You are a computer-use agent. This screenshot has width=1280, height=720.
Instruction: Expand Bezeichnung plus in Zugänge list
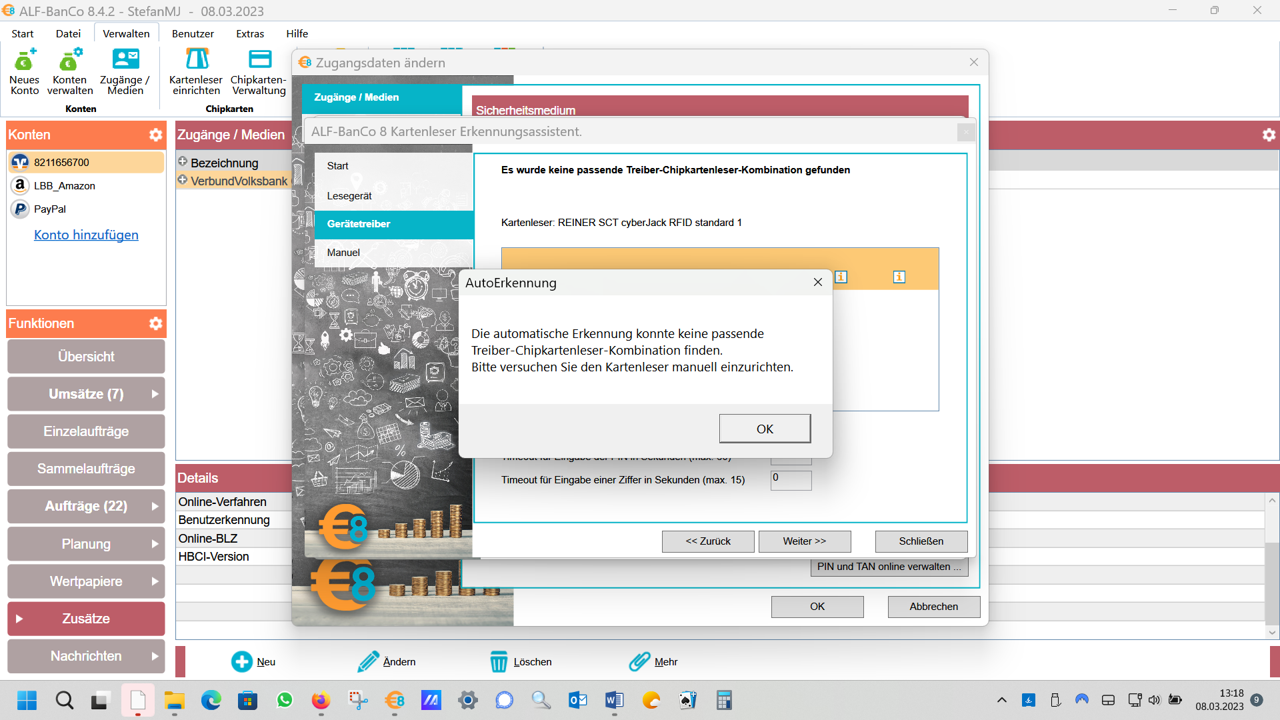183,161
